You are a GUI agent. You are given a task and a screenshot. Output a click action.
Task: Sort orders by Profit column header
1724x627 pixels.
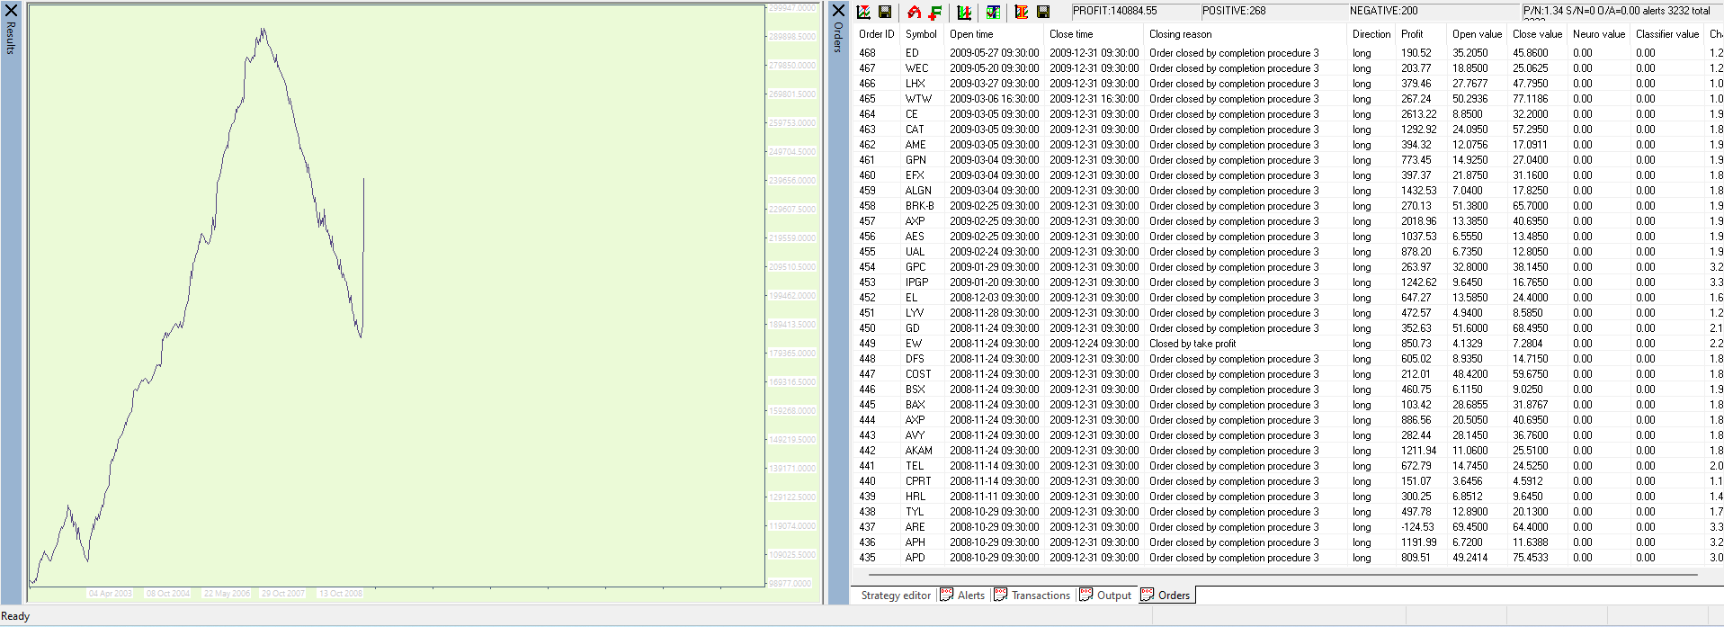point(1412,34)
